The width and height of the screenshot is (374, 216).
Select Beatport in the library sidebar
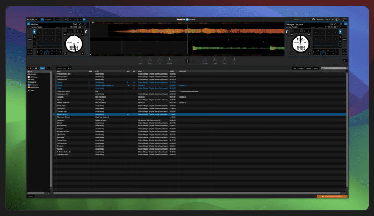[x=33, y=83]
